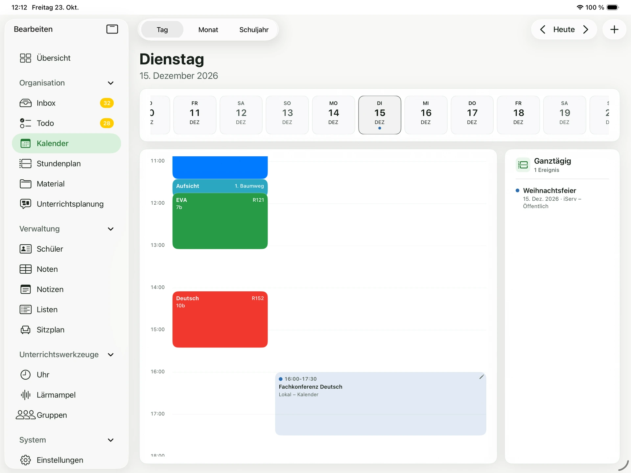
Task: Open the Fachkonferenz Deutsch event
Action: (x=381, y=404)
